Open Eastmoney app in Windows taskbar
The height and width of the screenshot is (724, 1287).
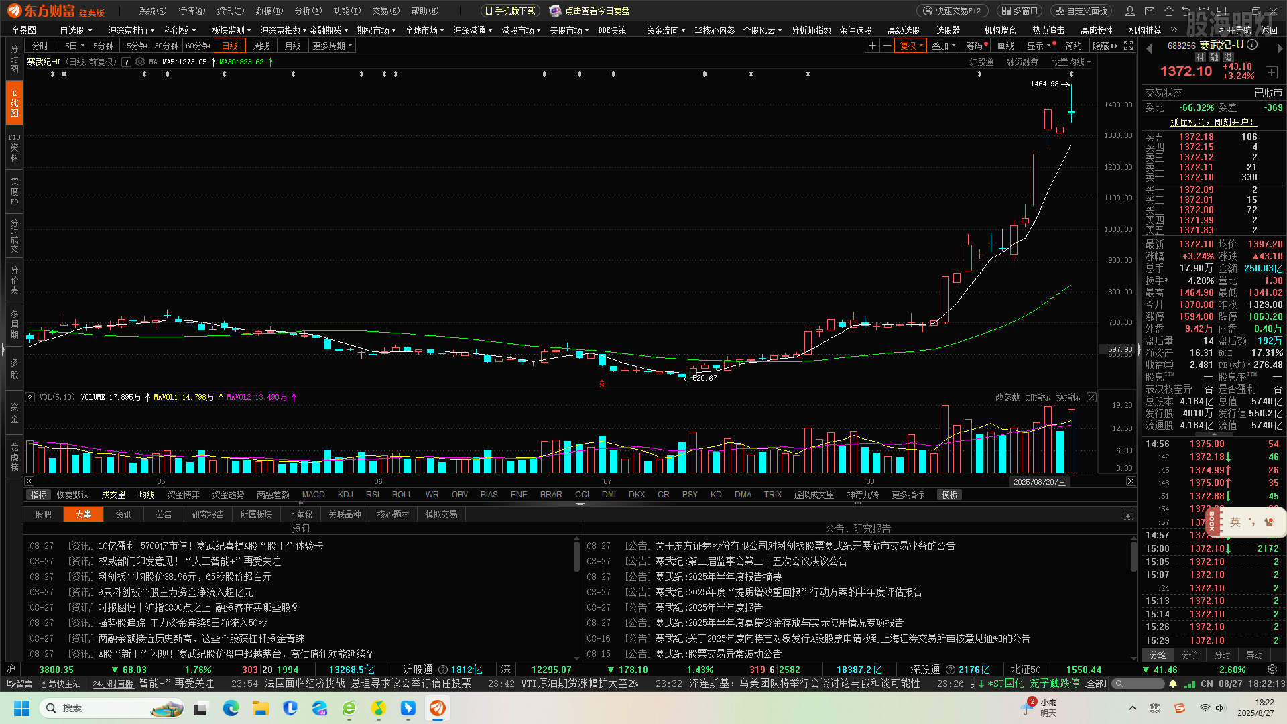tap(438, 708)
